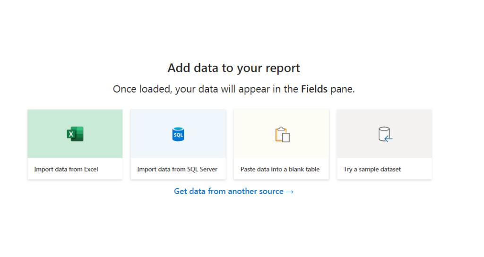Screen dimensions: 484x257
Task: Click the blue SQL database icon
Action: tap(178, 134)
